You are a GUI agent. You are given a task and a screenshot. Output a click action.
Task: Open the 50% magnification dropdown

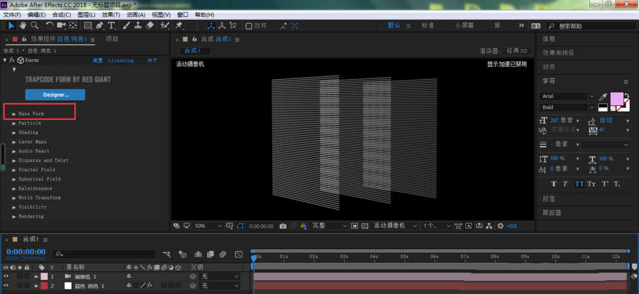[x=208, y=226]
